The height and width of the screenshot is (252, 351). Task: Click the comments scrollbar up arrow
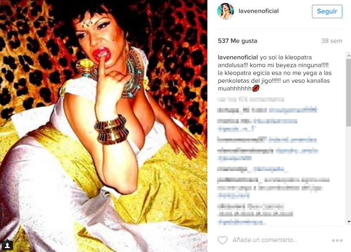(x=349, y=55)
